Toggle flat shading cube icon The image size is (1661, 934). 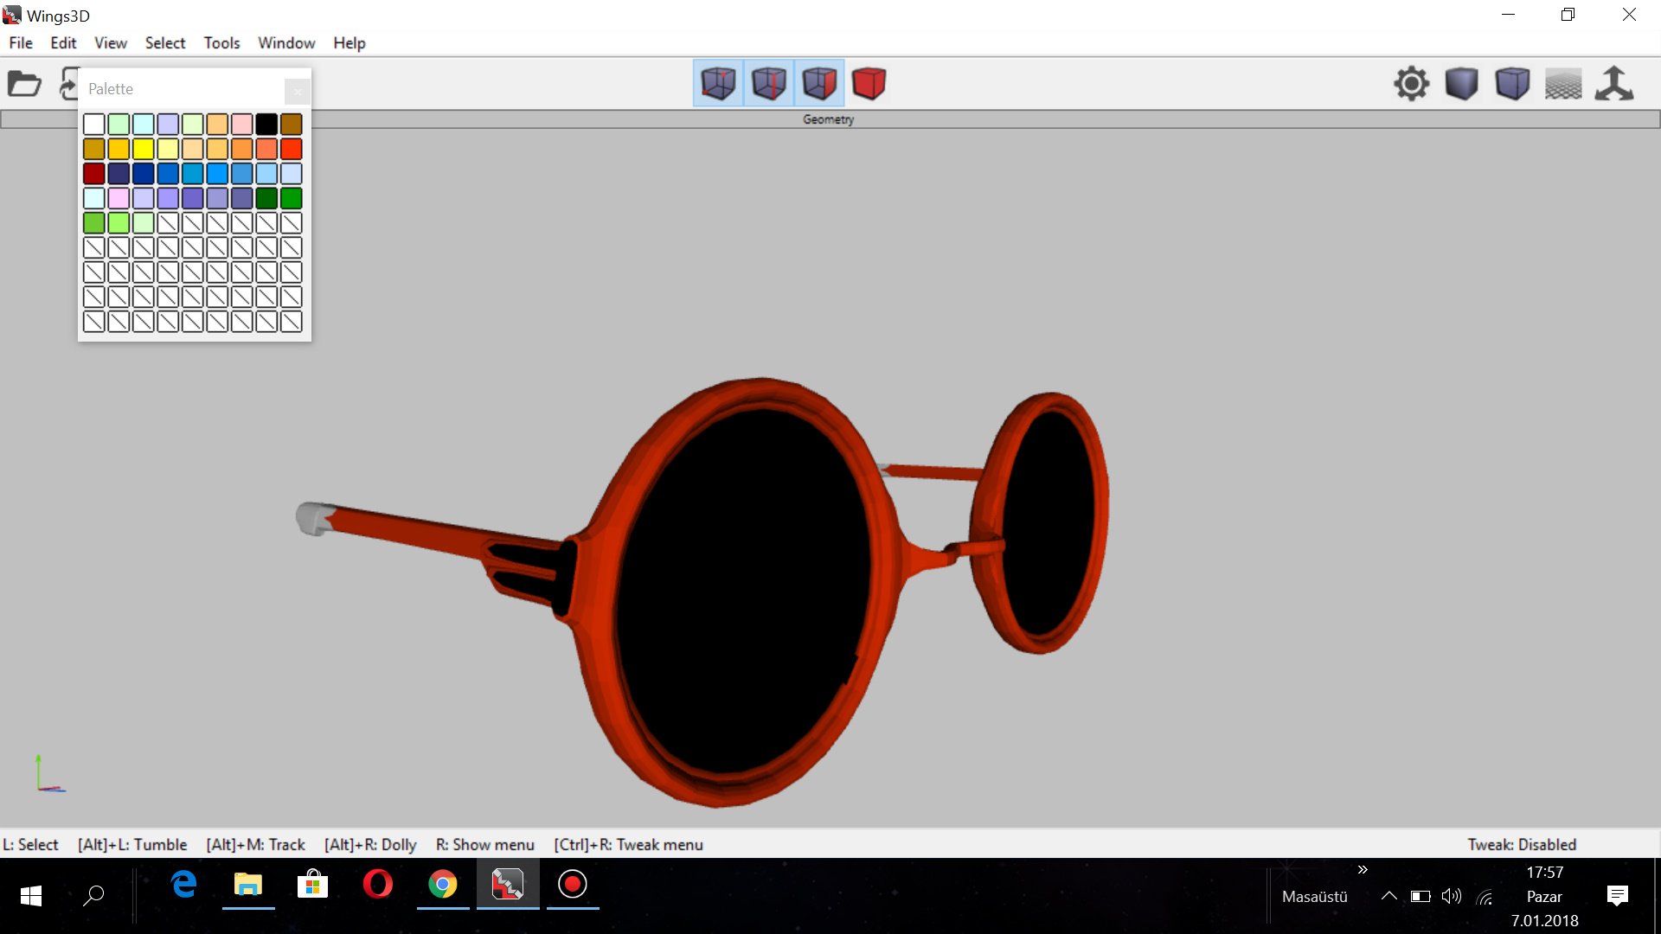tap(1462, 84)
